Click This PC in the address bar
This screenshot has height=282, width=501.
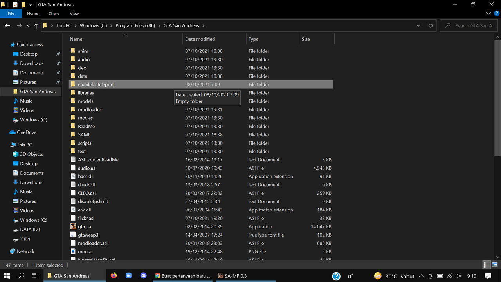(64, 25)
